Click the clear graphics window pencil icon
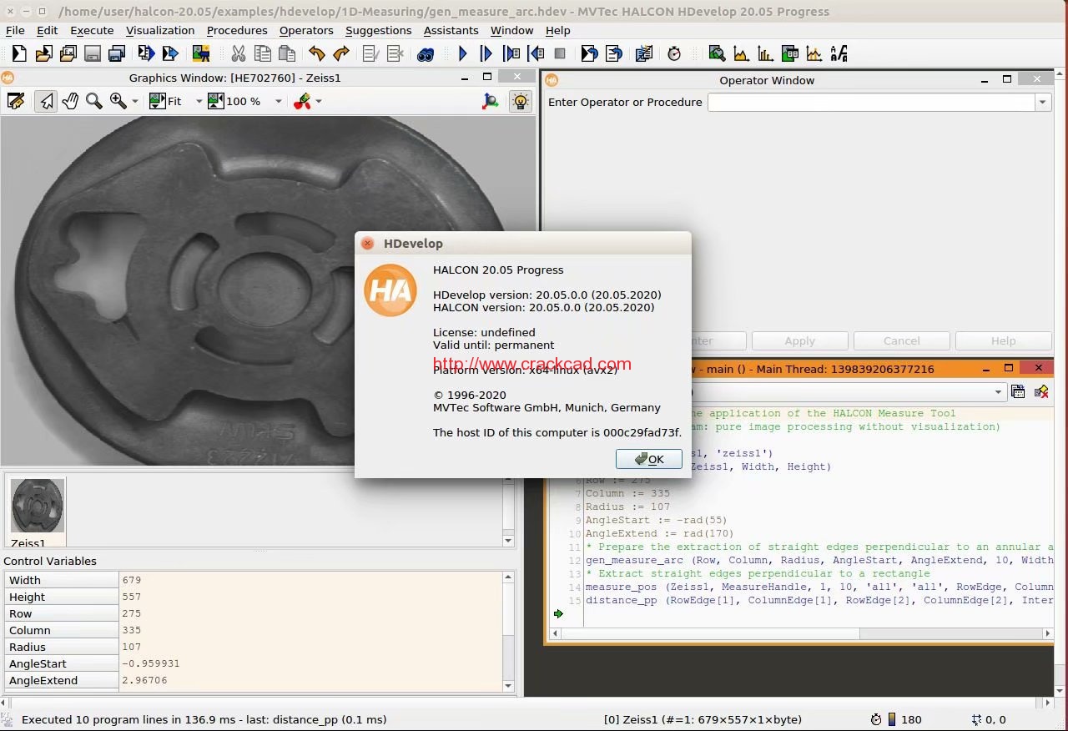Screen dimensions: 1068x731 [16, 101]
